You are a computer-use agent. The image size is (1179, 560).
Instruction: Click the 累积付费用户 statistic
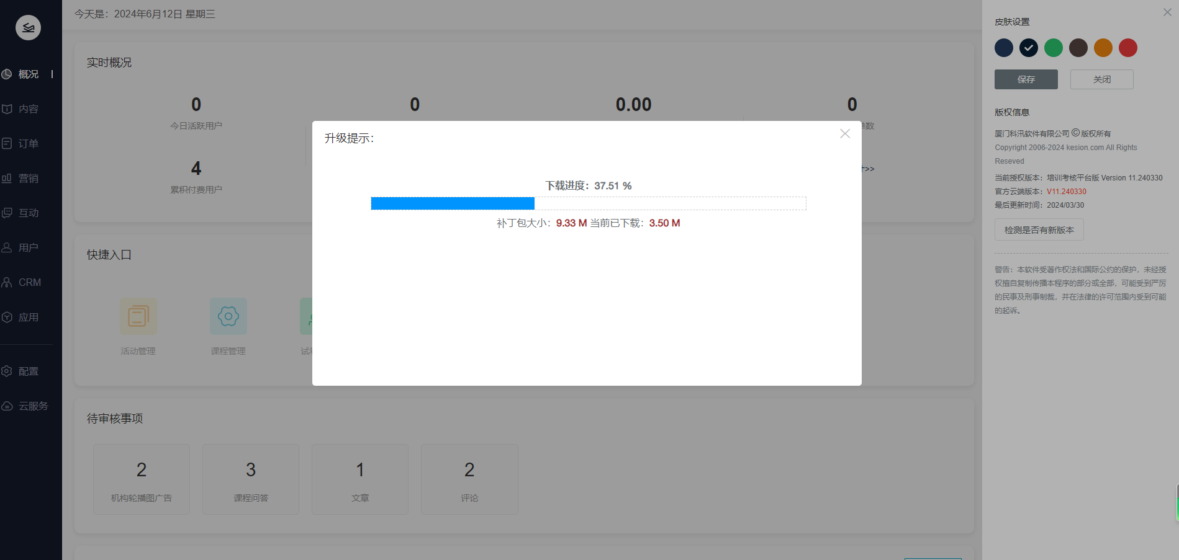tap(196, 177)
